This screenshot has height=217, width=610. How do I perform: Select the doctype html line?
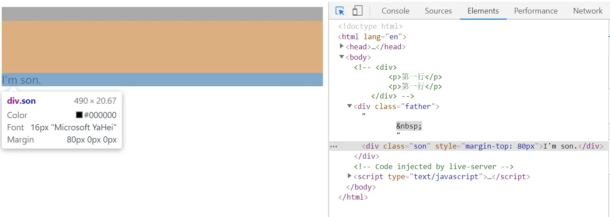click(370, 27)
